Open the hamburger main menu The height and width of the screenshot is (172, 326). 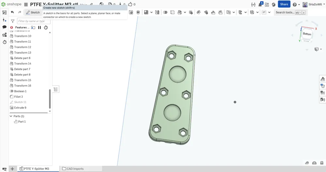tap(26, 4)
